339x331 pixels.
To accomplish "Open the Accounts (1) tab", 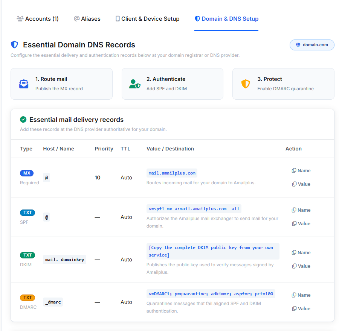I will (x=38, y=19).
